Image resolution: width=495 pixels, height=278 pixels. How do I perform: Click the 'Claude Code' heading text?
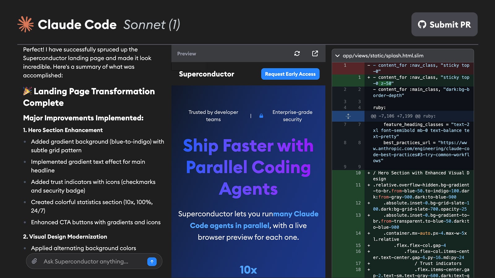tap(77, 25)
